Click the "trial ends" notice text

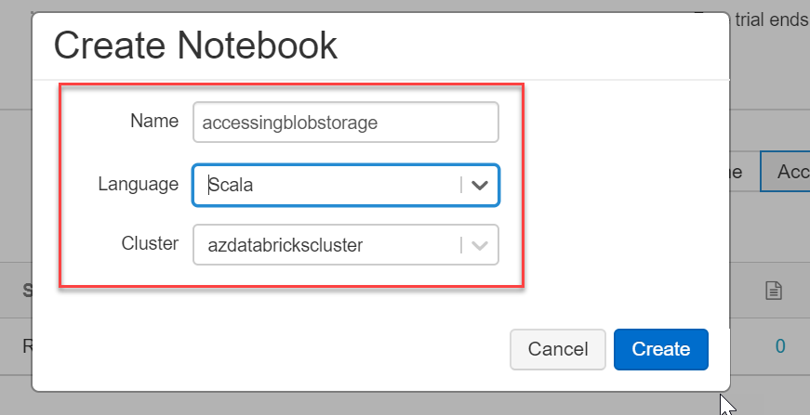[x=771, y=20]
